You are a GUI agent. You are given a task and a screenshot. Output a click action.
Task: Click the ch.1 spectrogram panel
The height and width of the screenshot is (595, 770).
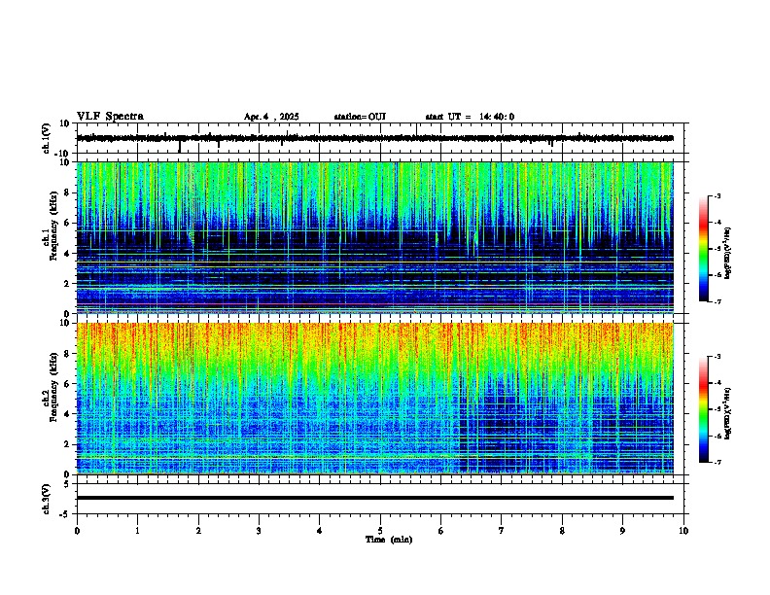pos(374,237)
